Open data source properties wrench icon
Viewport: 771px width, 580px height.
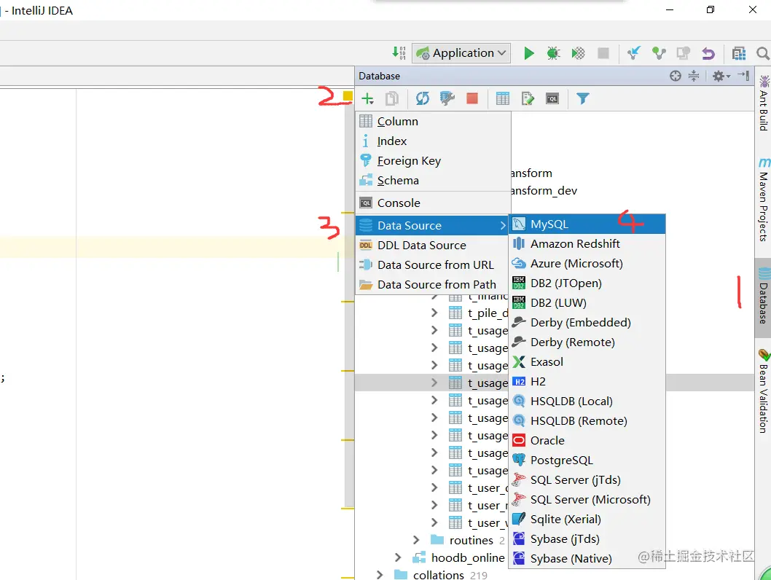tap(447, 99)
